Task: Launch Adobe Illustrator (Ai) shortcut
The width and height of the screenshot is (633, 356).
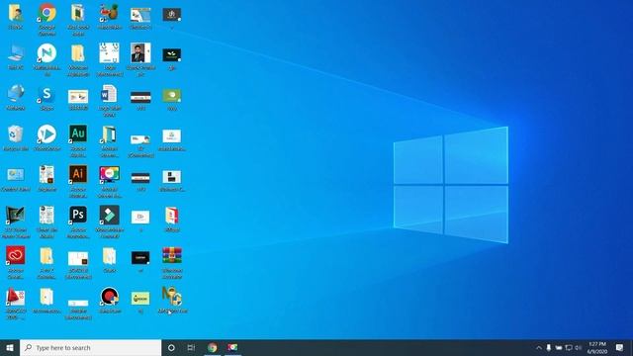Action: pyautogui.click(x=78, y=174)
